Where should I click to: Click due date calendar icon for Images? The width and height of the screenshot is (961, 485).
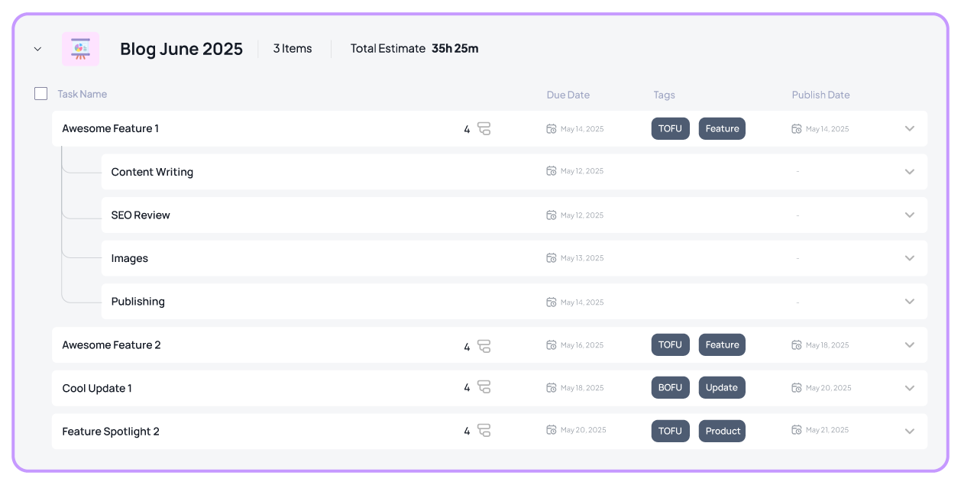tap(552, 258)
